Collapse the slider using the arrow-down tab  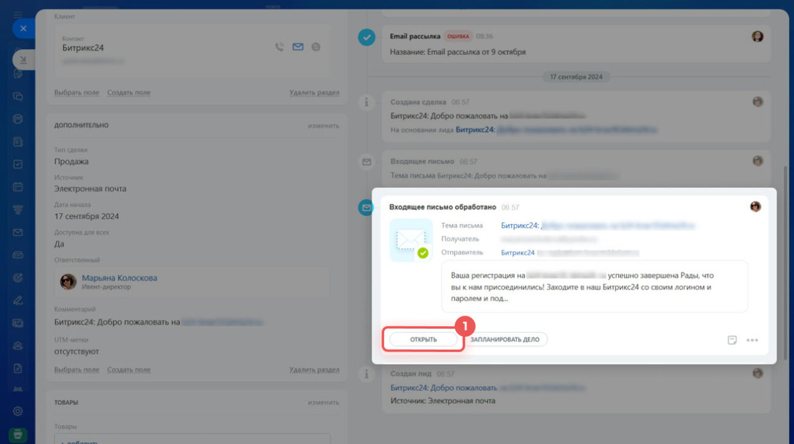[24, 60]
